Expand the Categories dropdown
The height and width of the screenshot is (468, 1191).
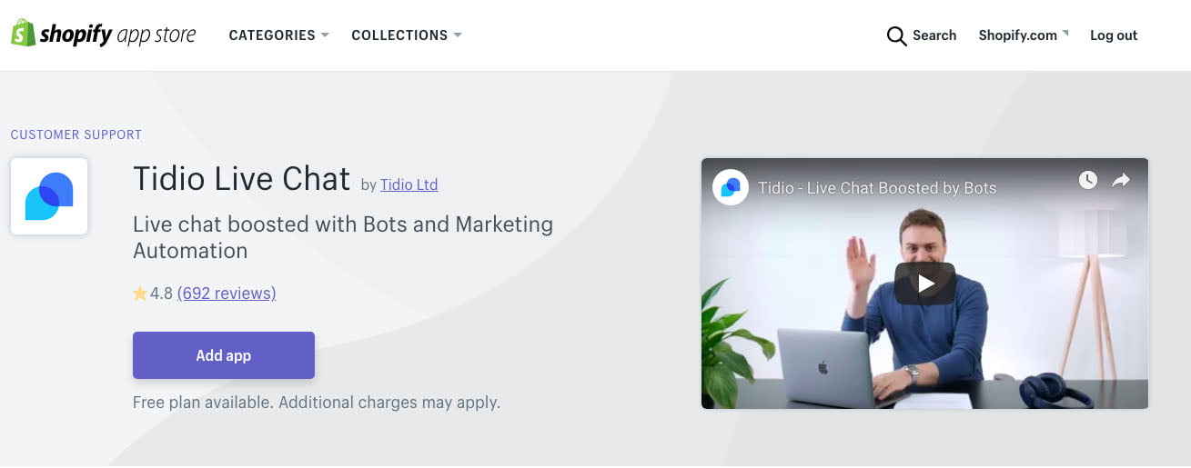(278, 35)
